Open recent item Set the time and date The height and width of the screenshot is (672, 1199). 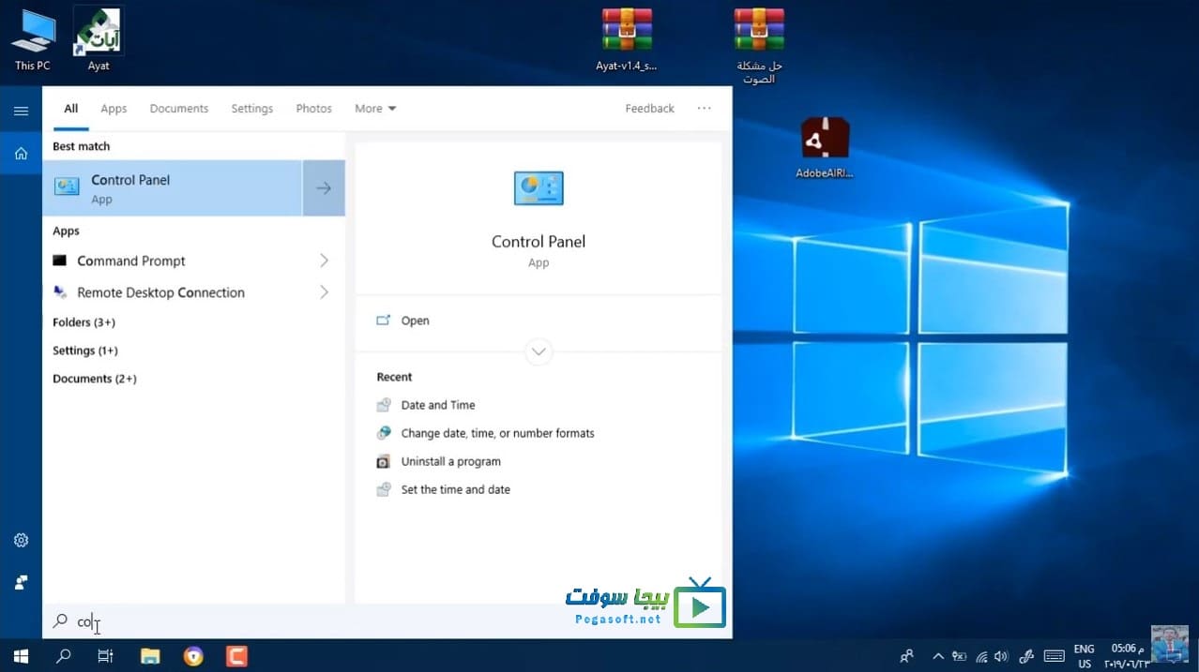(x=455, y=489)
